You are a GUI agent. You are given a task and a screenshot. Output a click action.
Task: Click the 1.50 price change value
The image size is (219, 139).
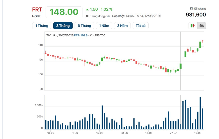[94, 9]
